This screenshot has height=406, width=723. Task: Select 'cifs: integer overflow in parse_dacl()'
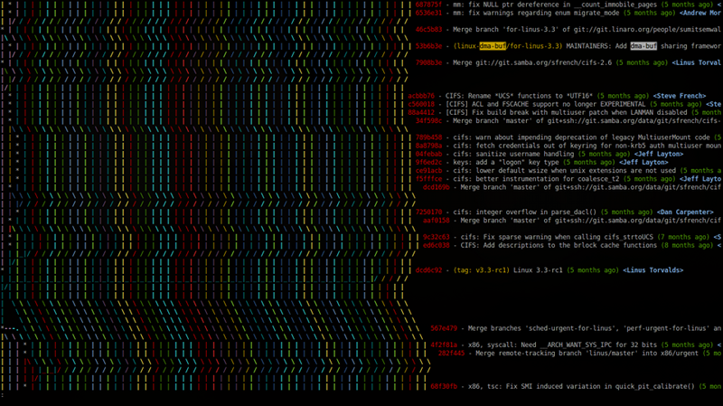[x=525, y=212]
